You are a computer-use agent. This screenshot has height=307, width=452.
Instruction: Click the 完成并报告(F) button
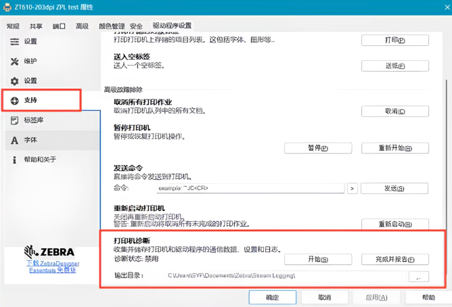pyautogui.click(x=395, y=259)
